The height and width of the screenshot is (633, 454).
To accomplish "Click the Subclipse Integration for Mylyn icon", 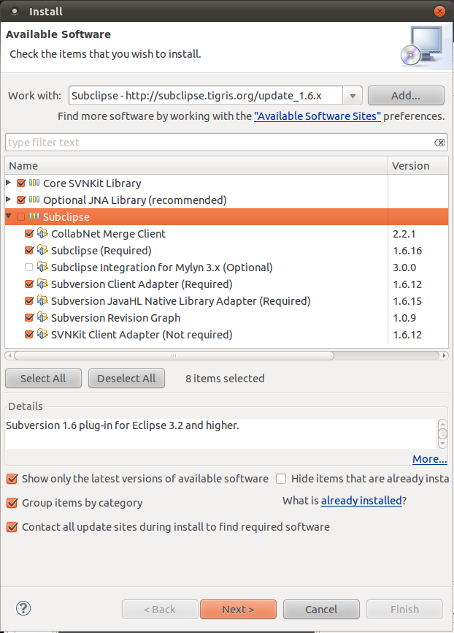I will pyautogui.click(x=42, y=267).
